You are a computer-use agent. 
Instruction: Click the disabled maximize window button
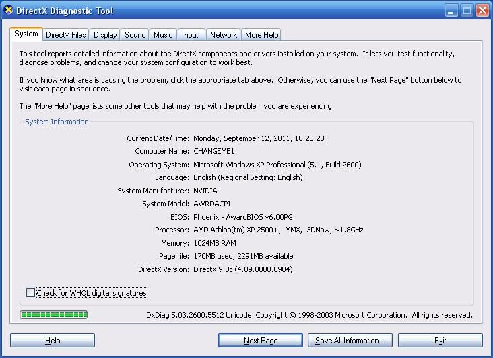467,11
